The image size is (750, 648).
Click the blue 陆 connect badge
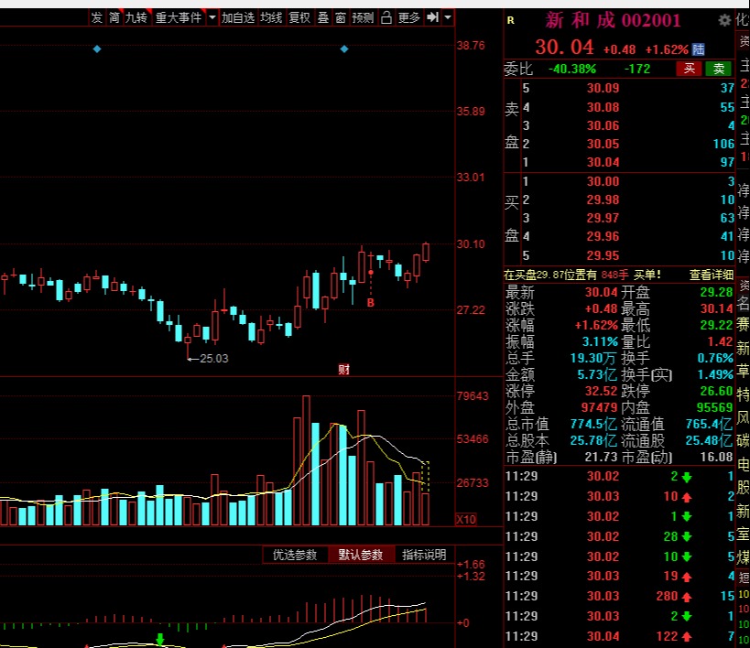pos(699,49)
